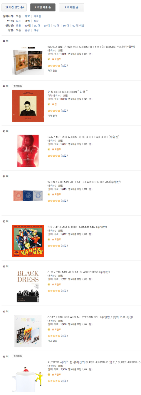The image size is (141, 395).
Task: Filter gender by 남성
Action: (27, 30)
